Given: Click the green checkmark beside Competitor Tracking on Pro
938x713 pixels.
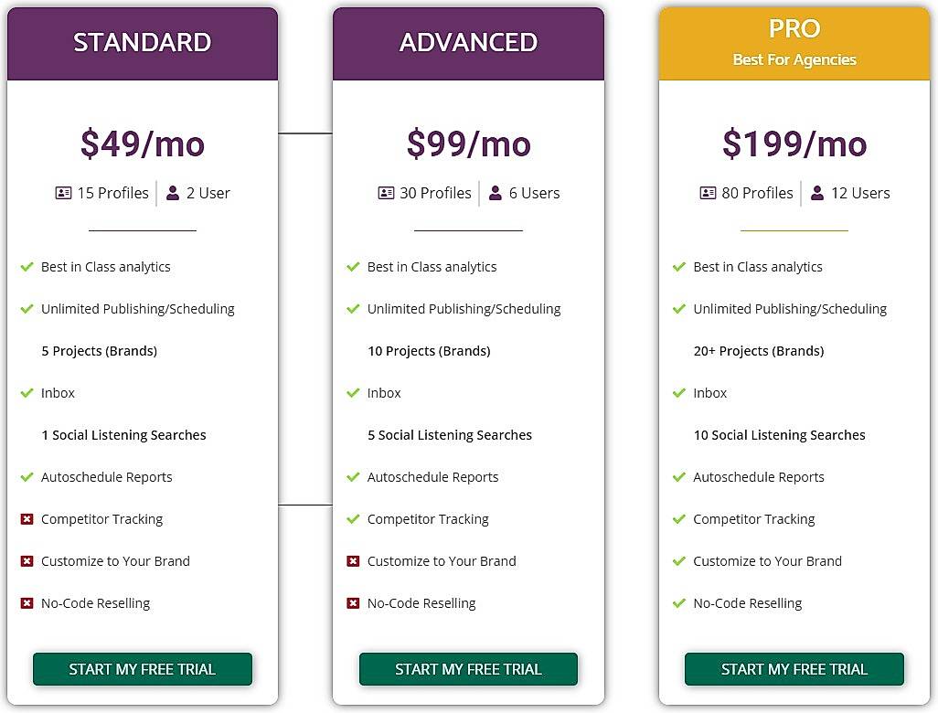Looking at the screenshot, I should tap(679, 519).
